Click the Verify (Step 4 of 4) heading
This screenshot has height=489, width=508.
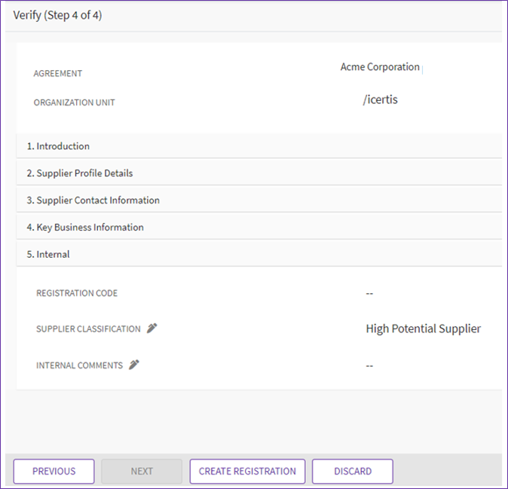[x=57, y=15]
